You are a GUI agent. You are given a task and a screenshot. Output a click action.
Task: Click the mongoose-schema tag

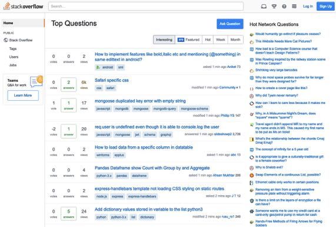point(194,108)
